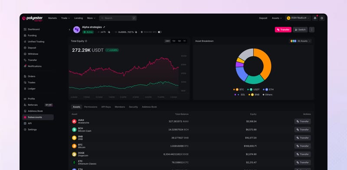View Orders in the sidebar
The width and height of the screenshot is (347, 170).
click(x=38, y=76)
